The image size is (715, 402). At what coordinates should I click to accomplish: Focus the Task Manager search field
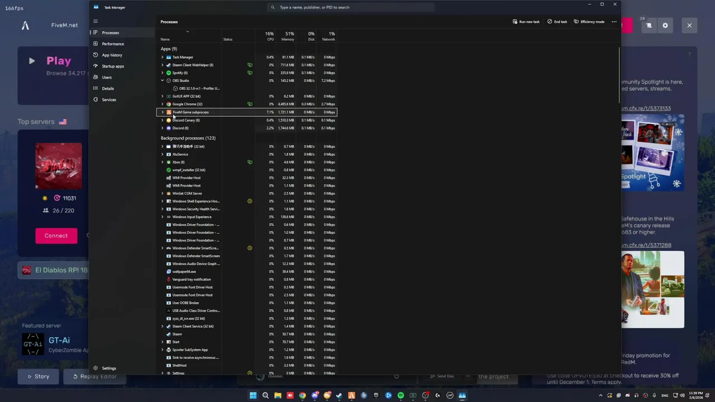351,7
